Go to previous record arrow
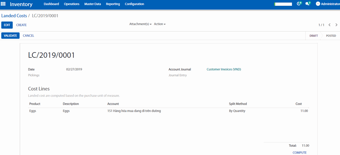Screen dimensions: 340x155 pyautogui.click(x=330, y=25)
